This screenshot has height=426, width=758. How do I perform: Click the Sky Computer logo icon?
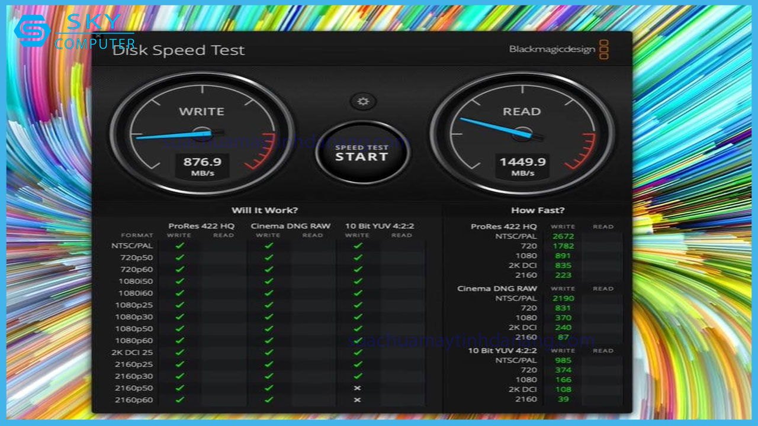(x=32, y=31)
